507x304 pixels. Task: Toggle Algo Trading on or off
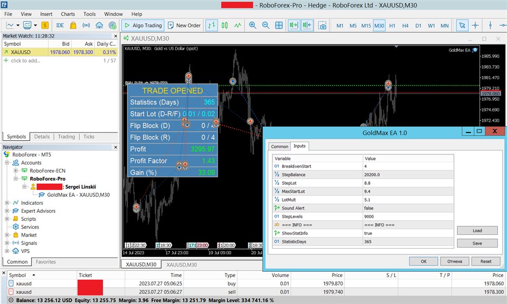pyautogui.click(x=143, y=25)
